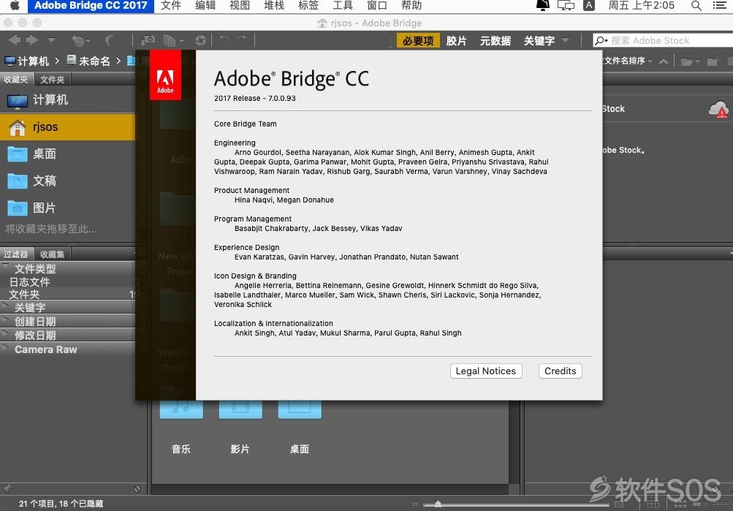Switch to the 过滤器 panel tab
Image resolution: width=733 pixels, height=511 pixels.
pyautogui.click(x=16, y=254)
